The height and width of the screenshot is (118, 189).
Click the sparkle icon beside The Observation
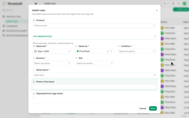(x=155, y=36)
